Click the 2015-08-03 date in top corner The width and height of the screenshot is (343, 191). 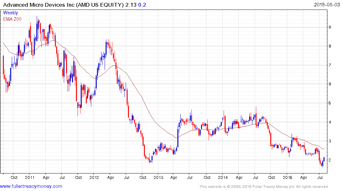pos(327,5)
